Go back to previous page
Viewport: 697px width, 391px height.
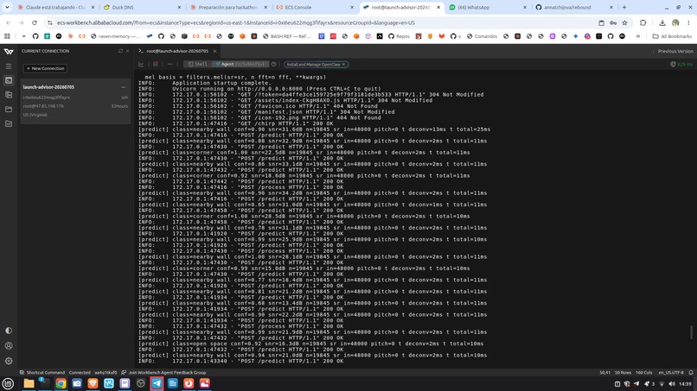point(9,22)
